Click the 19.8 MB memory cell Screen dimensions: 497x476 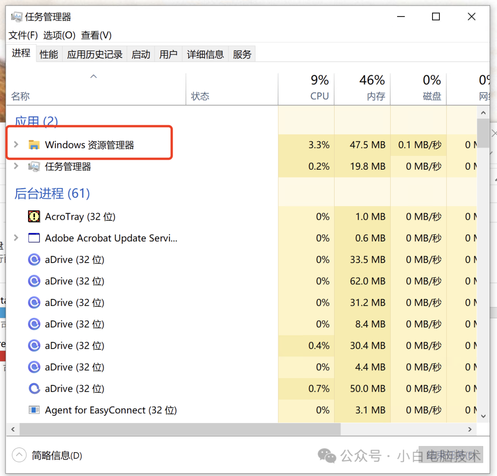pos(362,166)
